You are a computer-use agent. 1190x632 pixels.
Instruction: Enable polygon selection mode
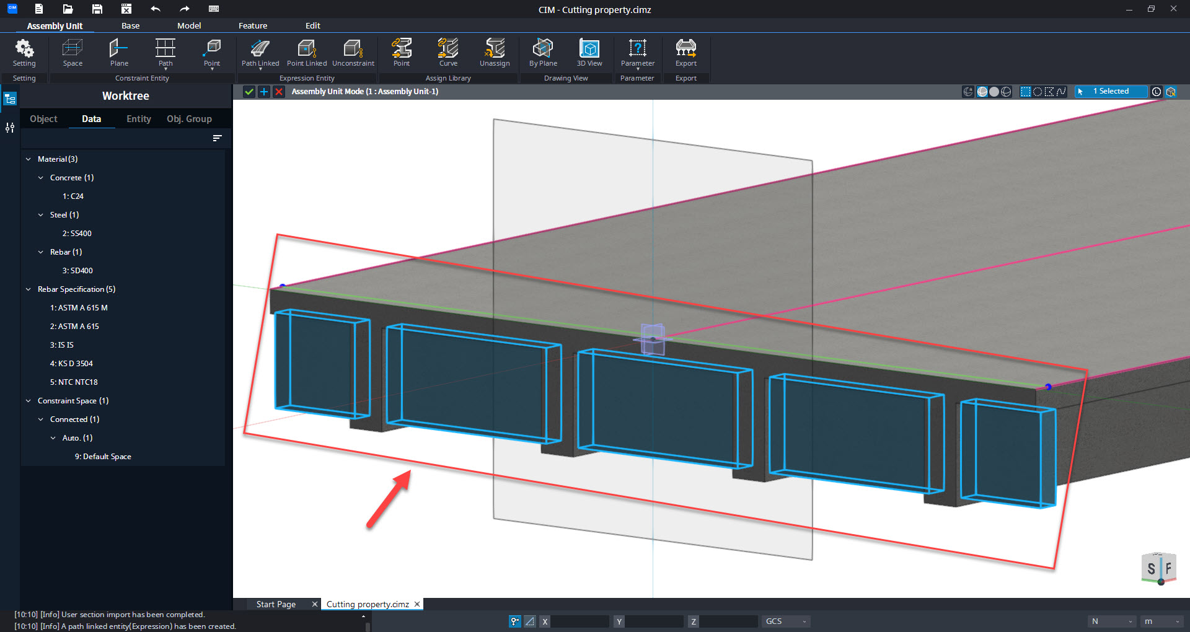[1049, 92]
